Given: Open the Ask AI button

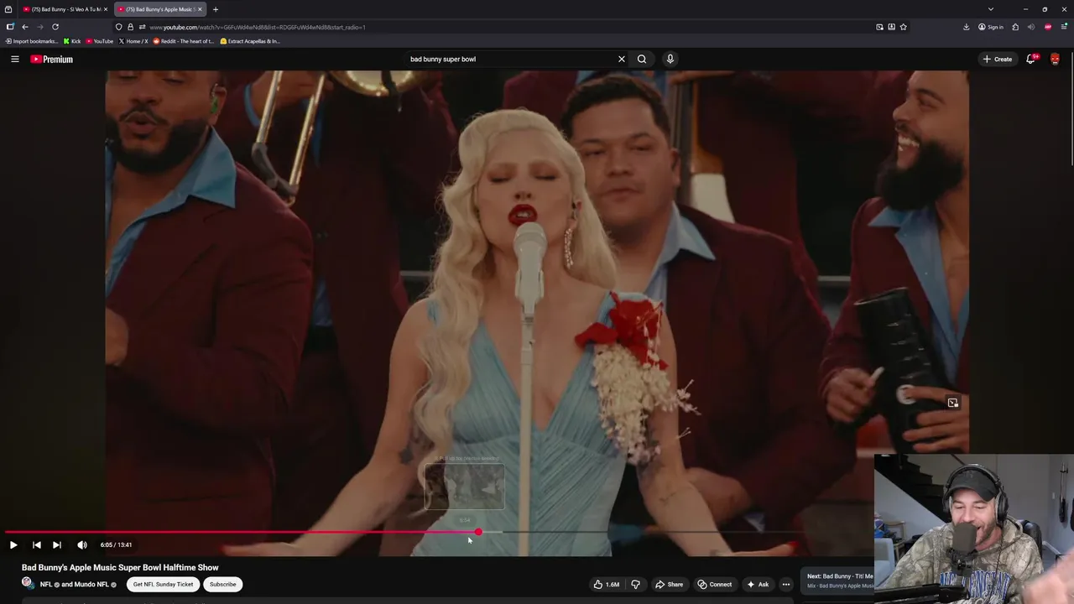Looking at the screenshot, I should pos(757,584).
